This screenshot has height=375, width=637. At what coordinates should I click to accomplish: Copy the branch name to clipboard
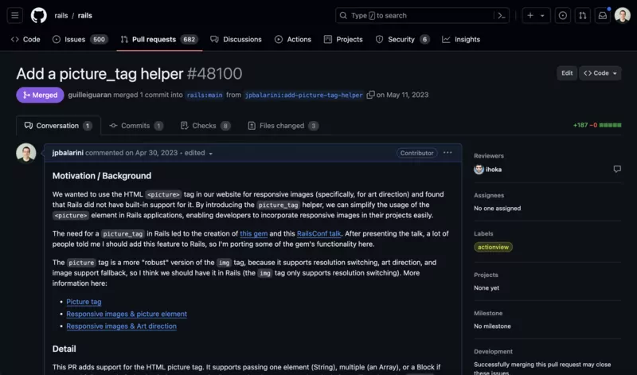tap(370, 95)
